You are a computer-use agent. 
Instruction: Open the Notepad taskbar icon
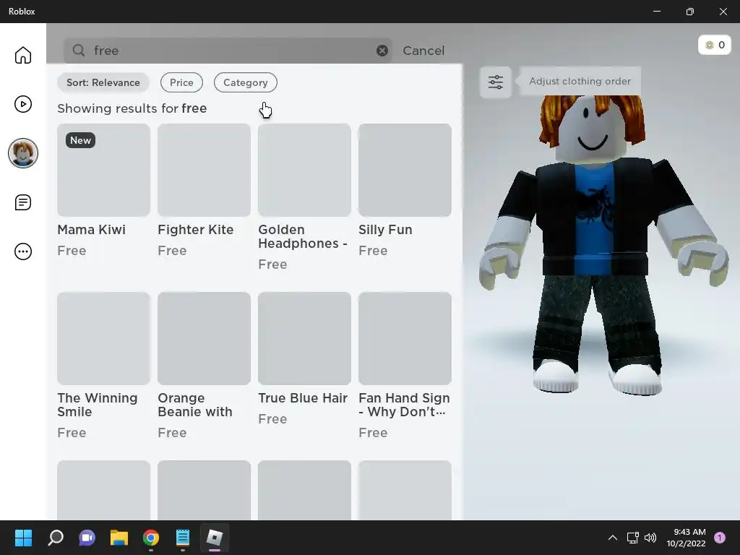(183, 538)
